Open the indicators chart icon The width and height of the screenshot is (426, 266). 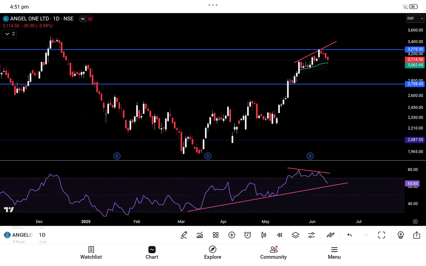[200, 235]
